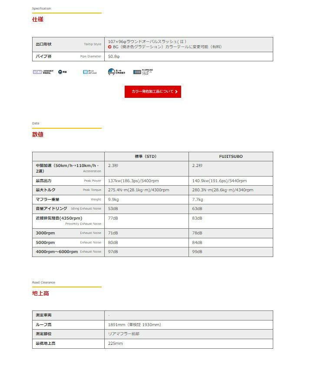Viewport: 321px width, 367px height.
Task: Click the striped cylinder-pattern feature icon
Action: tap(137, 72)
